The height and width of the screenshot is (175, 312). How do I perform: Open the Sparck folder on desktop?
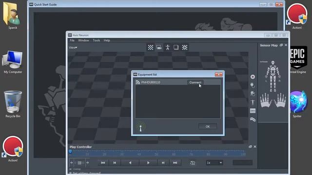(12, 16)
